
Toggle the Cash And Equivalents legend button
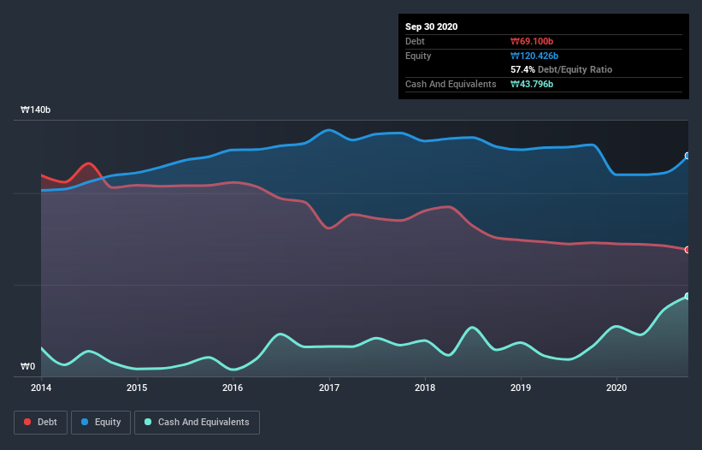tap(197, 423)
